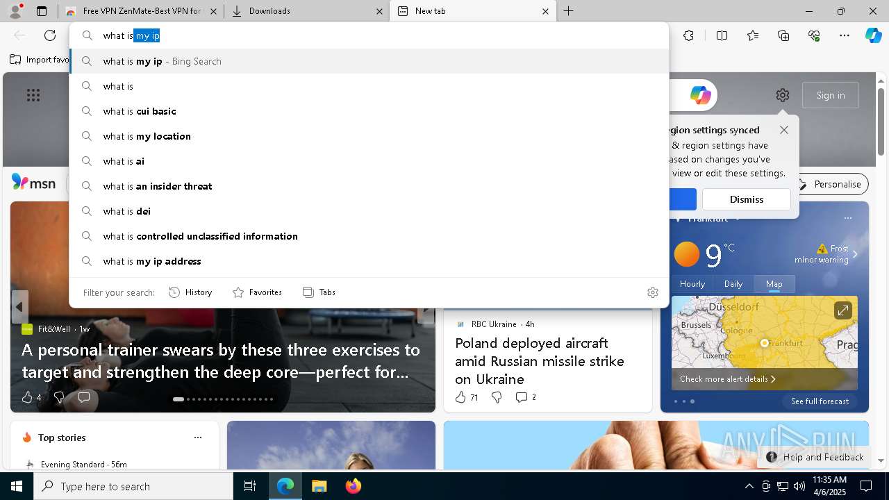
Task: Choose the plain 'what is' suggestion
Action: tap(369, 86)
